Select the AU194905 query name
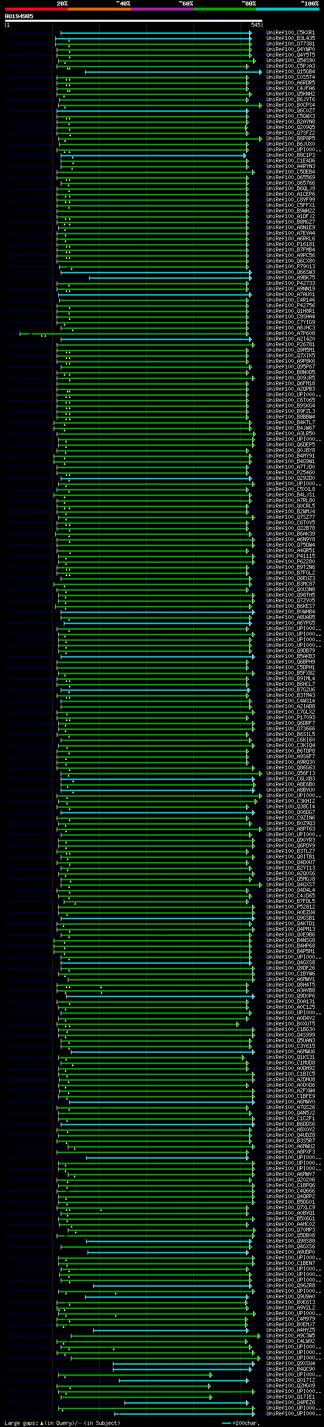The image size is (324, 1427). pos(19,17)
